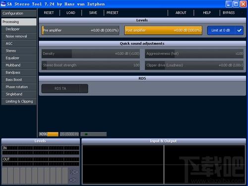Close the Stereo Tool window
248x186 pixels.
pos(243,4)
